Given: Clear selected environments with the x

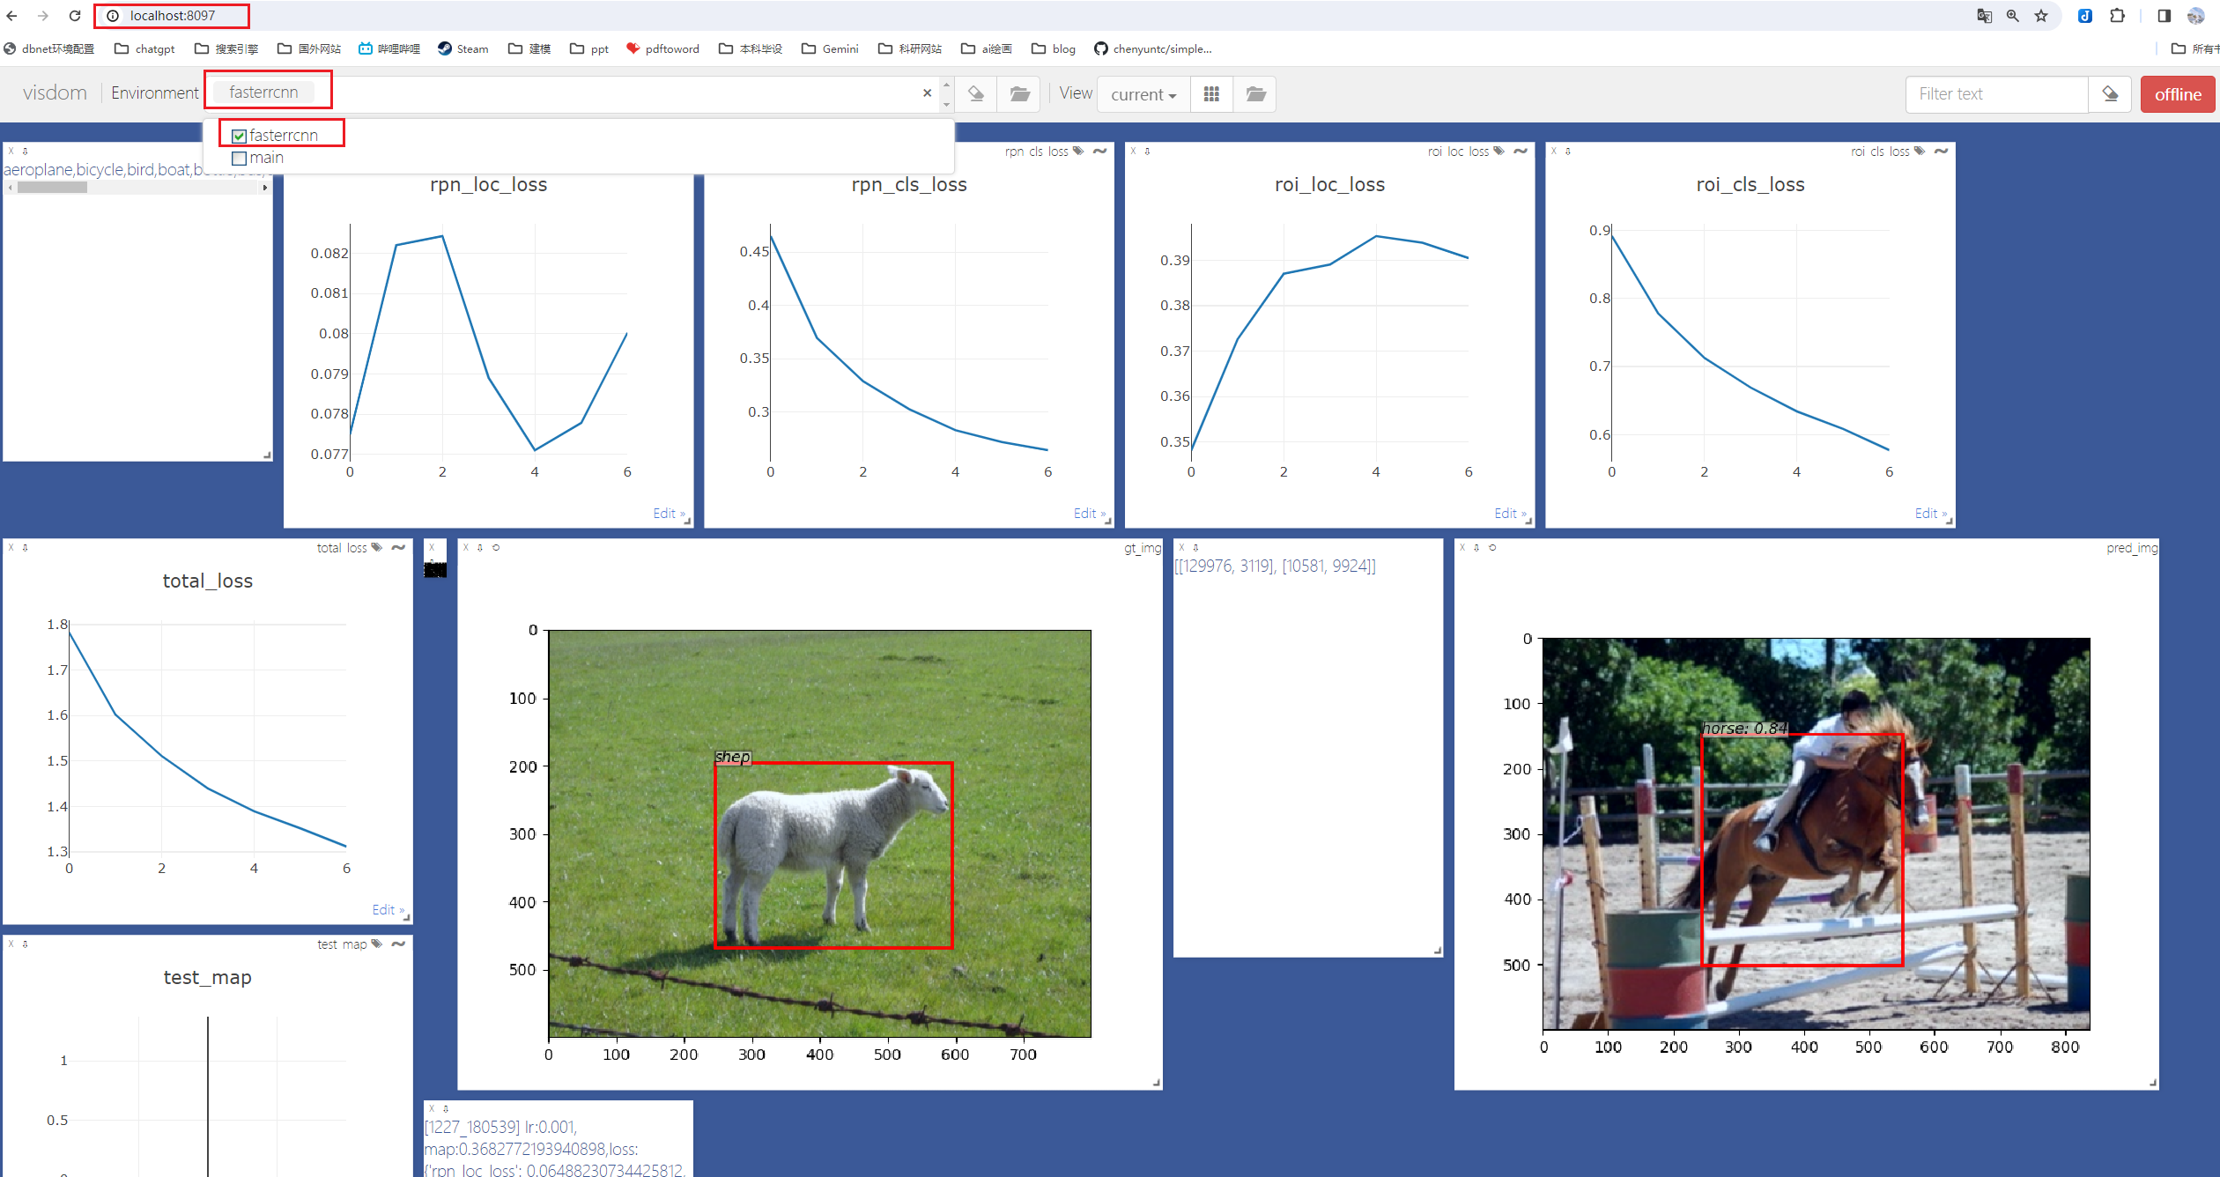Looking at the screenshot, I should pos(927,93).
